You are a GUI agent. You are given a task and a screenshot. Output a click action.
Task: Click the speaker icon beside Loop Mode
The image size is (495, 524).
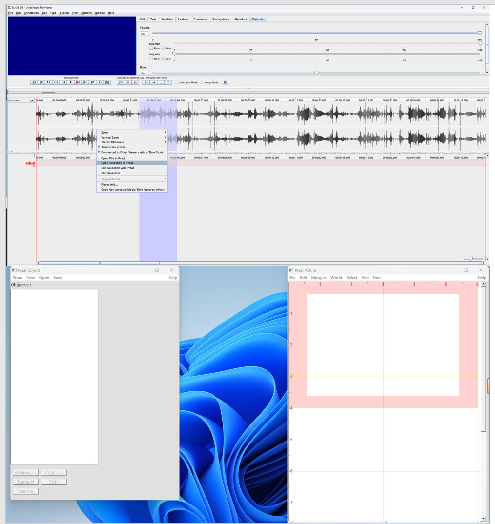click(225, 82)
